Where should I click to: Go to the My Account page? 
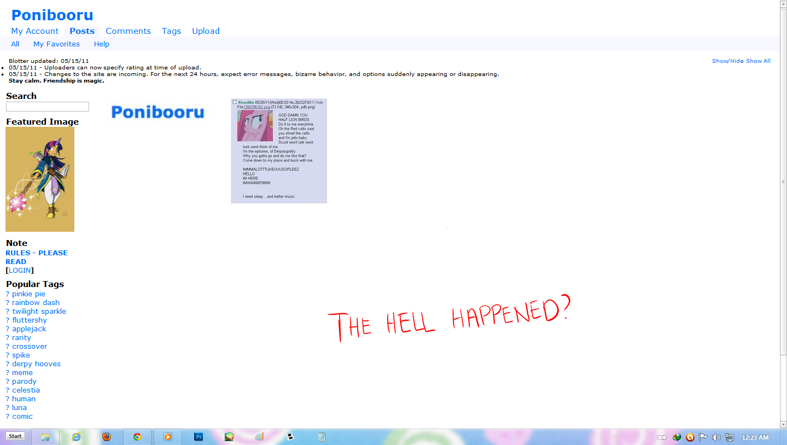coord(35,31)
